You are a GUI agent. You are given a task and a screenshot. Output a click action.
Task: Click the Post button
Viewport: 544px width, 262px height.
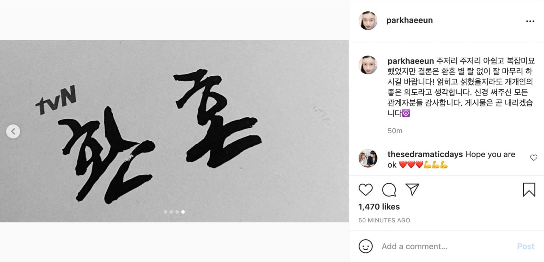pos(526,246)
